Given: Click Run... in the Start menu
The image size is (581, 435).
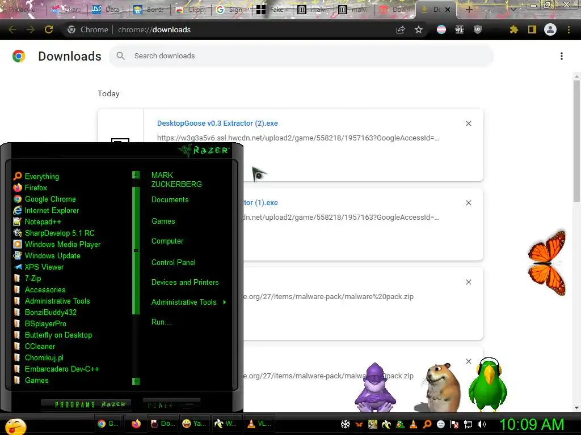Looking at the screenshot, I should [161, 322].
